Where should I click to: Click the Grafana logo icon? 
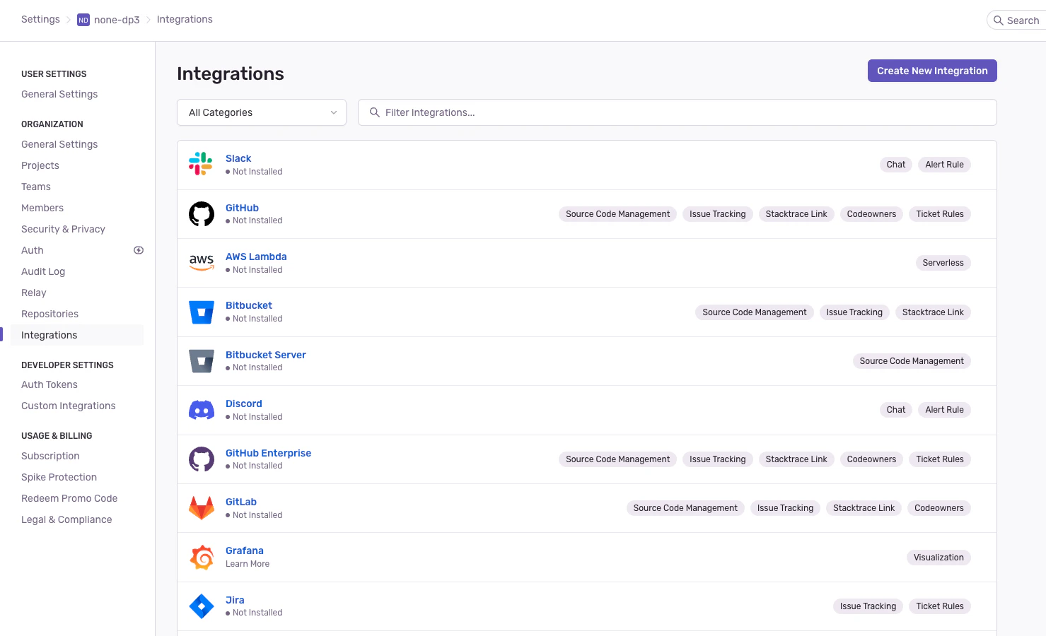coord(202,558)
